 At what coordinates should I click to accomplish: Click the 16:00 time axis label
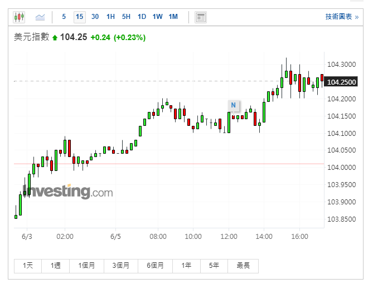point(299,237)
